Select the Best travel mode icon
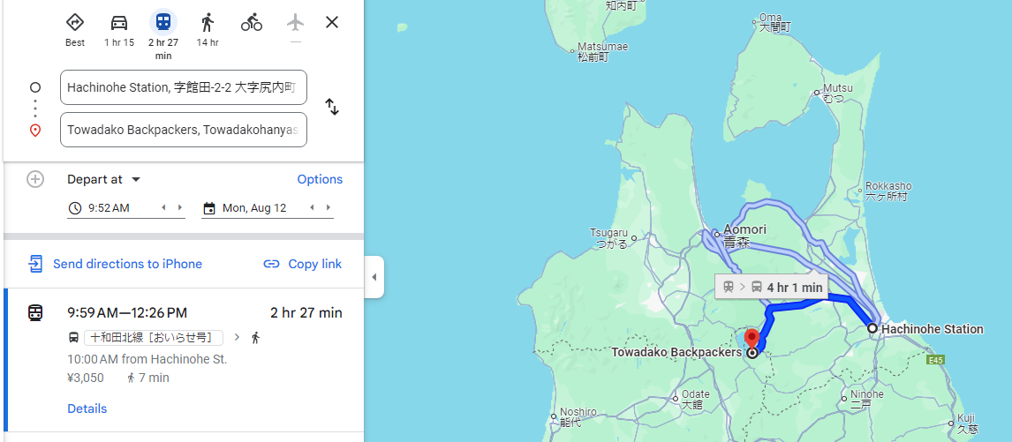 click(x=75, y=23)
